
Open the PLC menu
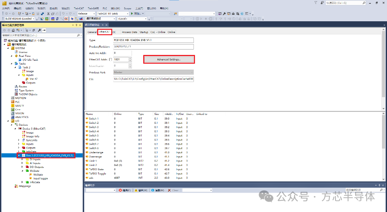pyautogui.click(x=105, y=9)
